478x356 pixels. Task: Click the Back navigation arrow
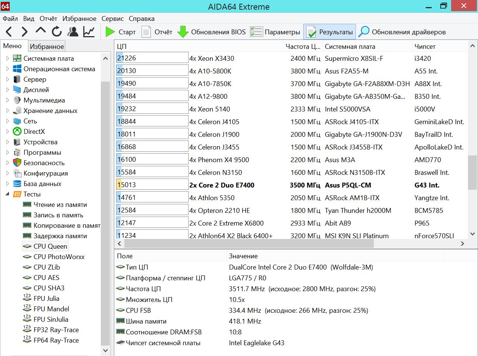[9, 32]
